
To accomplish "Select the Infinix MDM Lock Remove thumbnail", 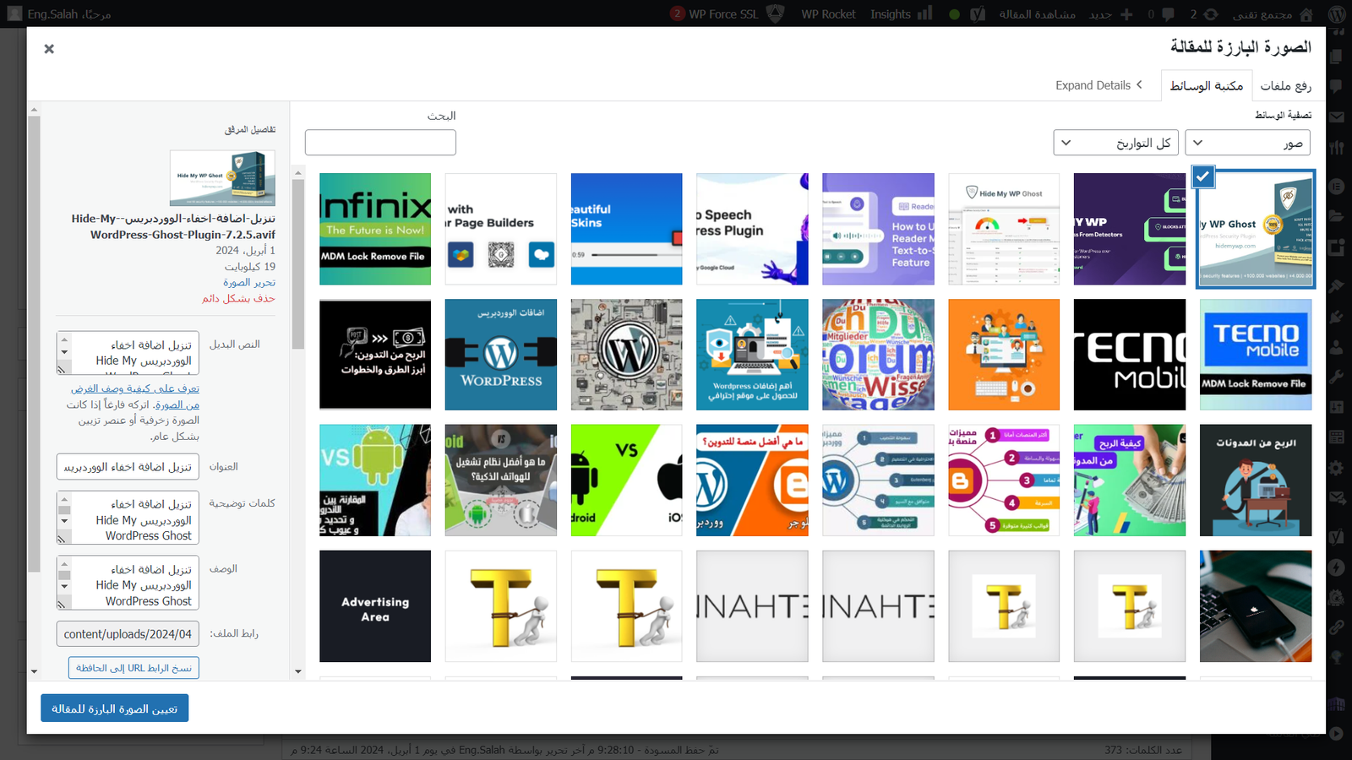I will pos(375,229).
